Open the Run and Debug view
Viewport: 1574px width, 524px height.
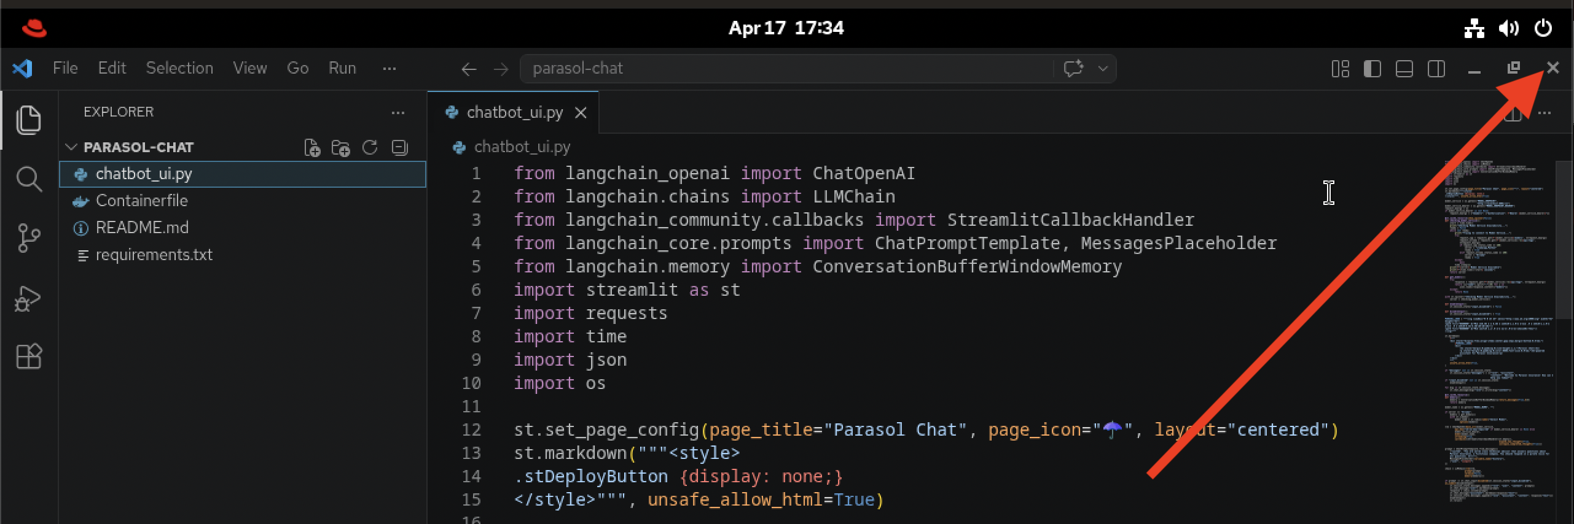(x=28, y=299)
